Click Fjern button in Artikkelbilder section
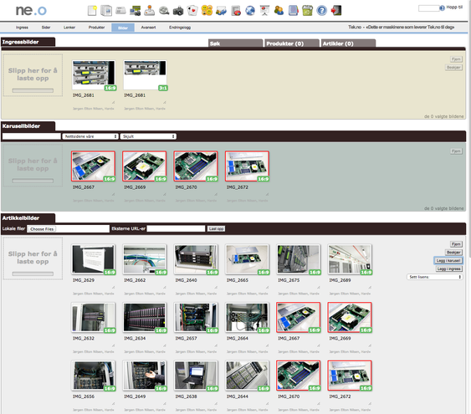Image resolution: width=471 pixels, height=414 pixels. (x=456, y=244)
